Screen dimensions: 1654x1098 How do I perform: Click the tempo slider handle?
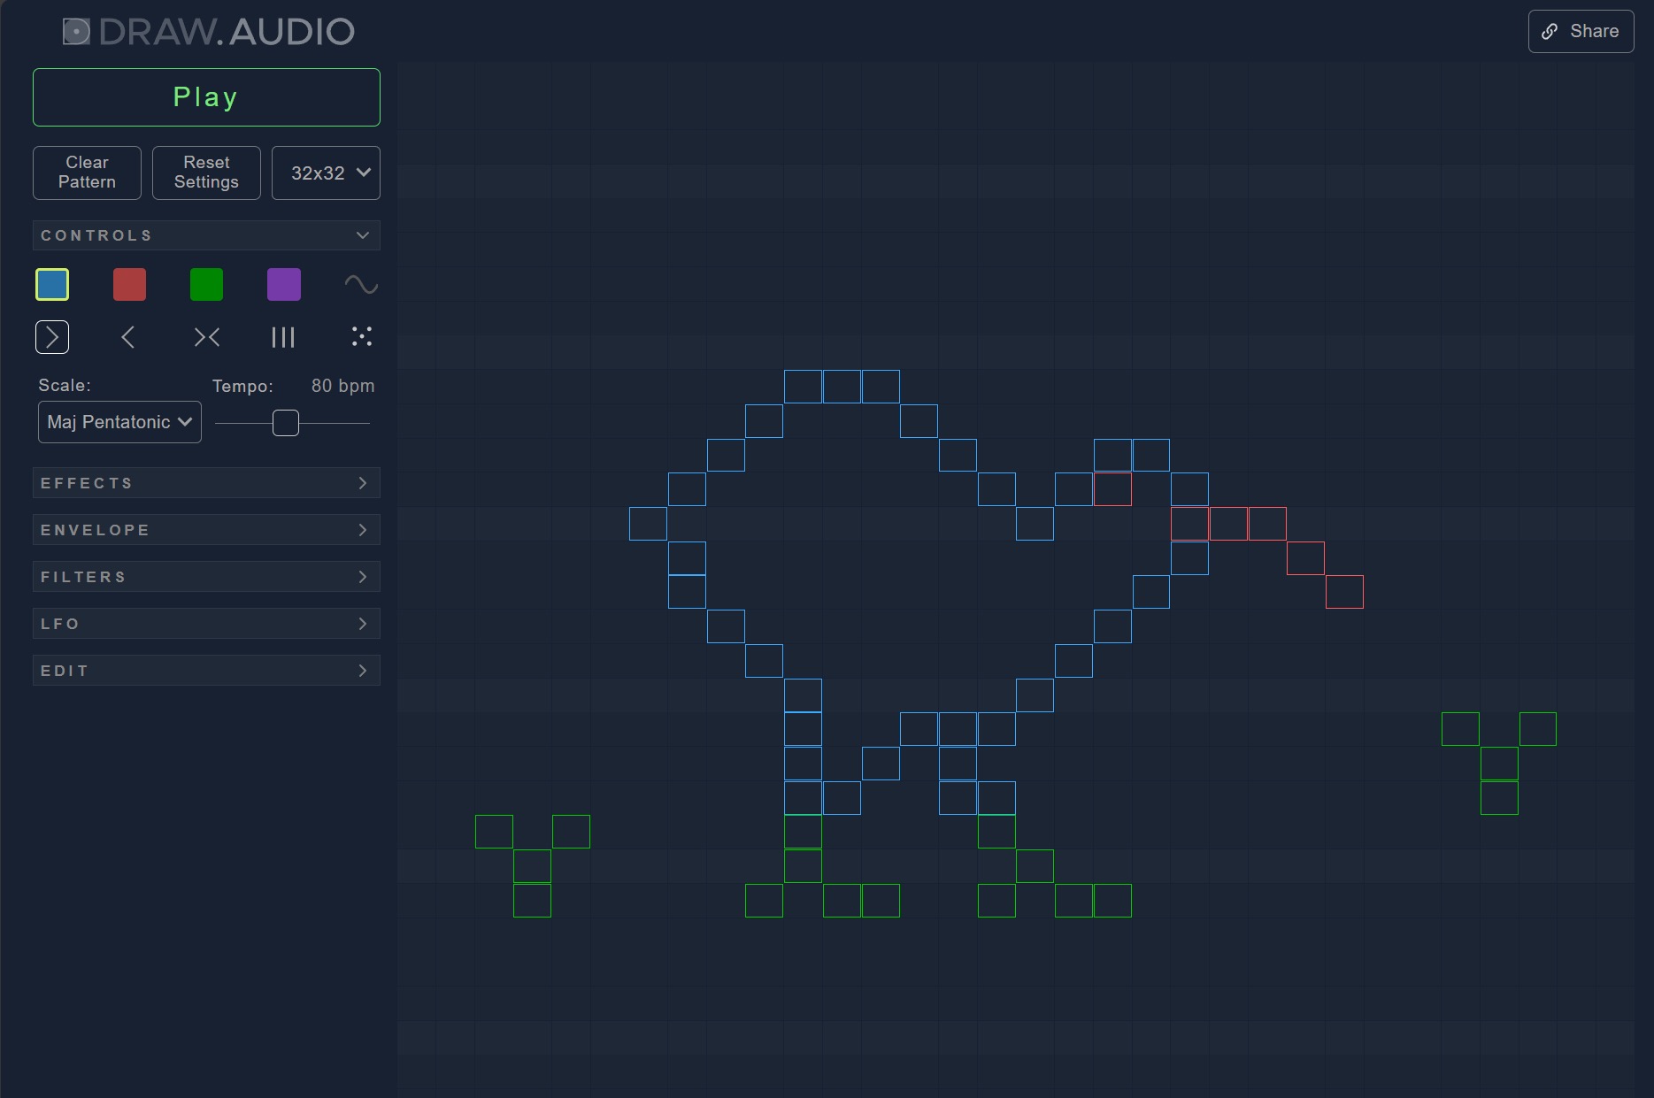[286, 423]
